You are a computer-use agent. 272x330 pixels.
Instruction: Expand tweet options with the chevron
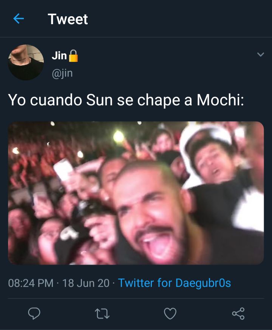tap(261, 54)
